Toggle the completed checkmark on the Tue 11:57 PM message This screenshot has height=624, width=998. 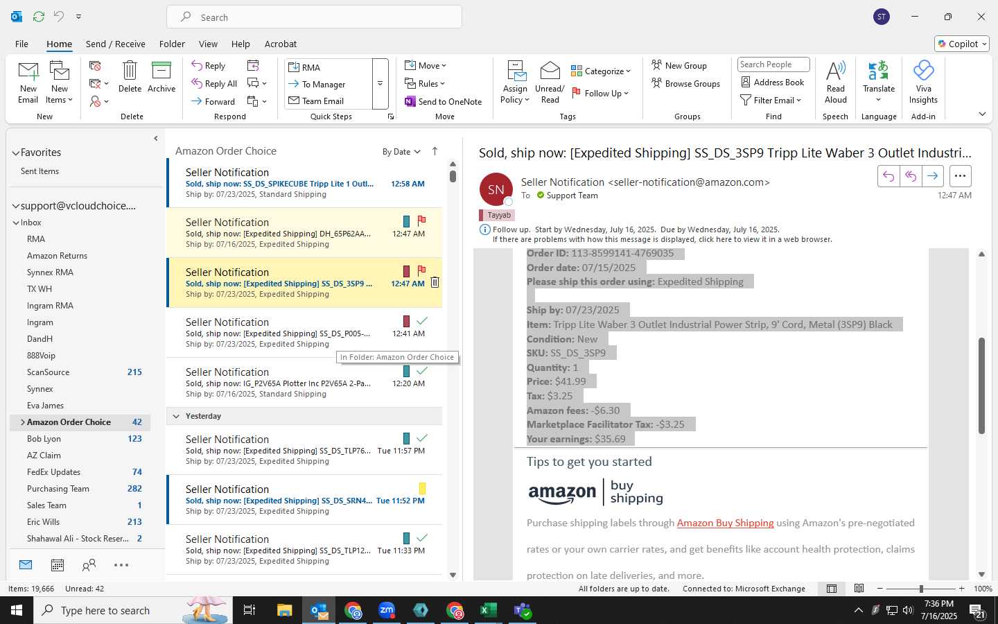coord(421,438)
